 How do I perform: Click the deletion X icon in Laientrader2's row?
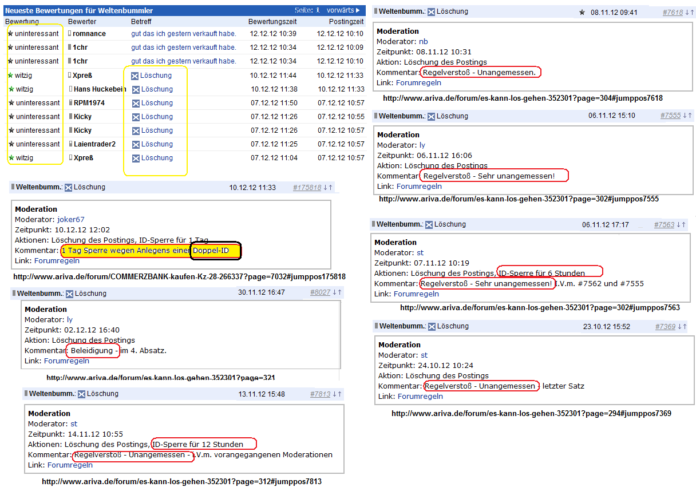coord(136,144)
